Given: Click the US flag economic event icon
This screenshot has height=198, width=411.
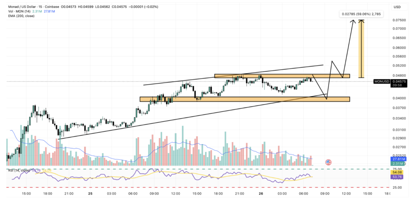Looking at the screenshot, I should [328, 162].
